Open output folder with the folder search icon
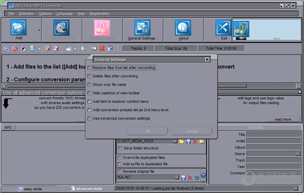304x193 pixels. coord(202,142)
